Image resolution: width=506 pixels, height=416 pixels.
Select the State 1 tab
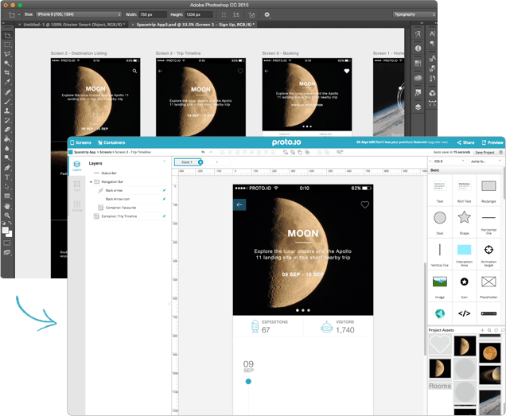188,162
